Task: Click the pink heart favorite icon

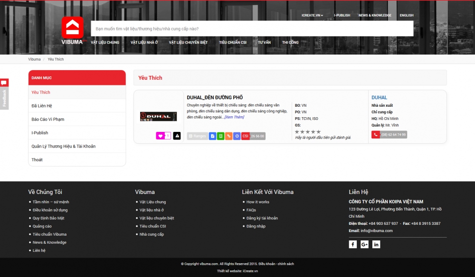Action: [161, 136]
